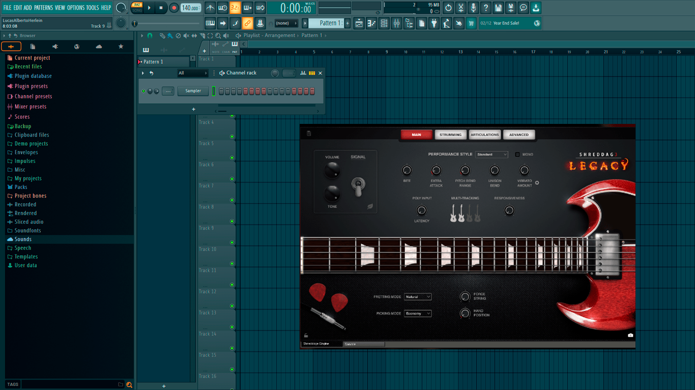695x390 pixels.
Task: Click the Shreddage TONE knob
Action: click(332, 193)
